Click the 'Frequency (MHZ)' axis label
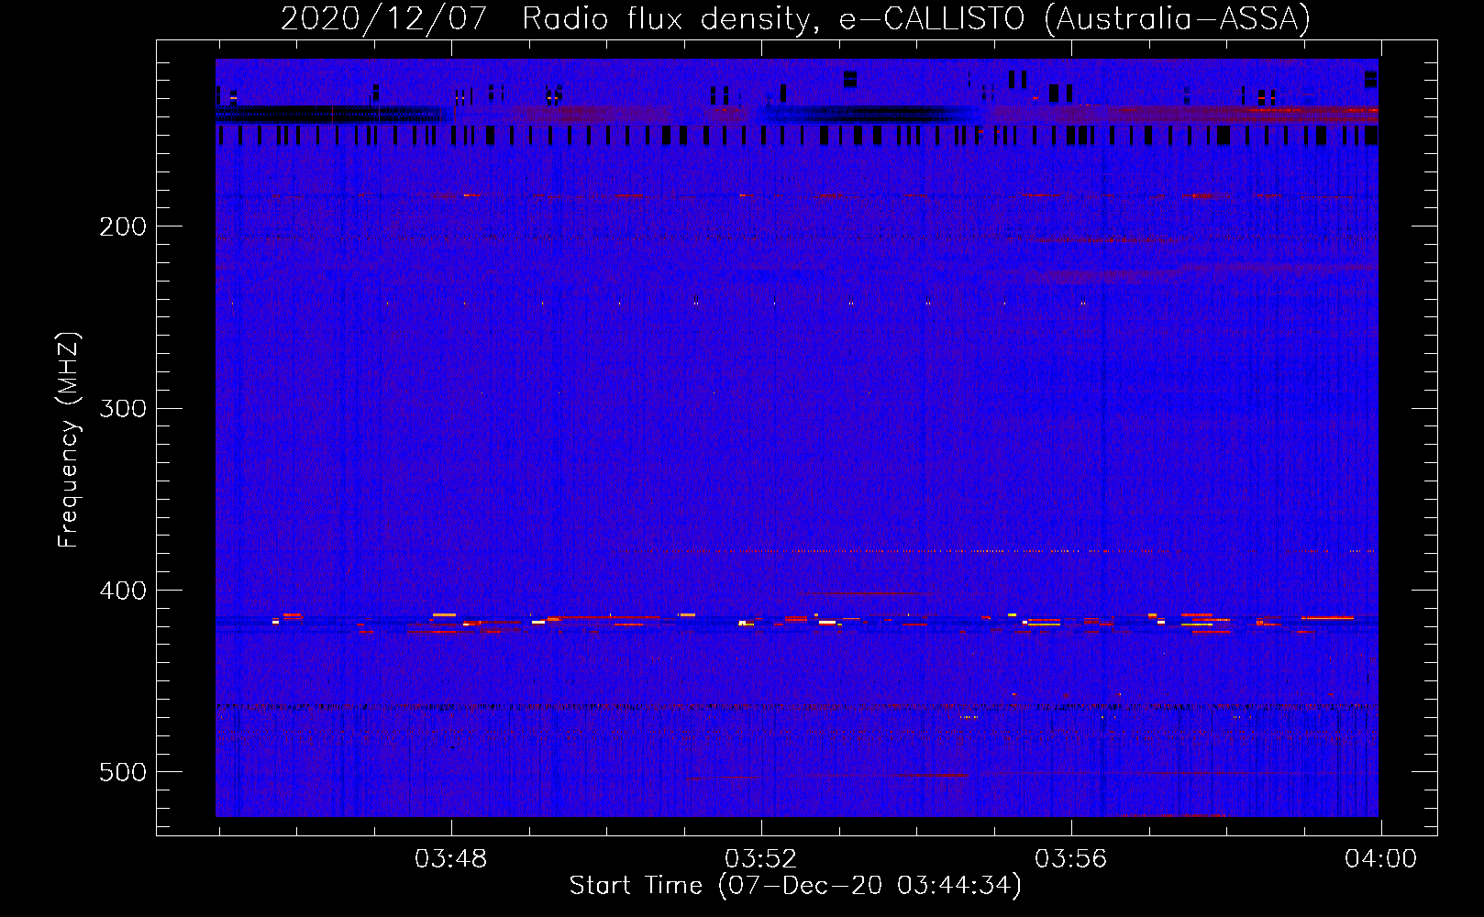 tap(69, 440)
